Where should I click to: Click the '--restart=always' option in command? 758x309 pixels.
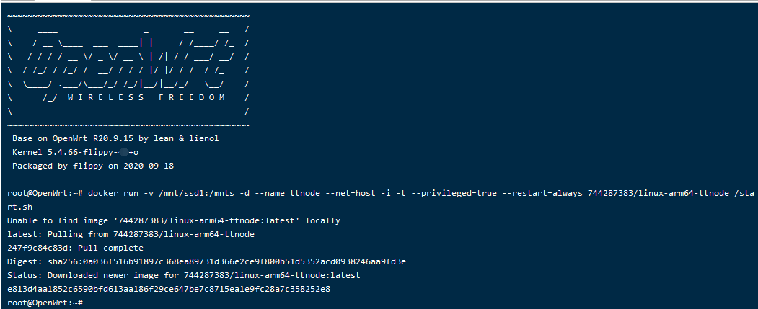click(543, 193)
